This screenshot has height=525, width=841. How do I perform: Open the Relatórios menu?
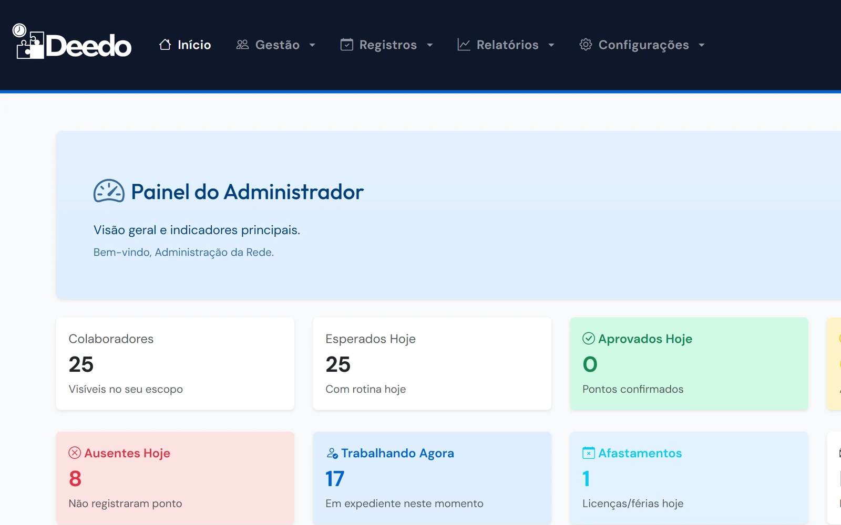click(506, 45)
